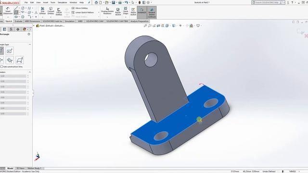Screen dimensions: 308x173
Task: Click the Search SOLIDWORKS Help field
Action: 268,2
